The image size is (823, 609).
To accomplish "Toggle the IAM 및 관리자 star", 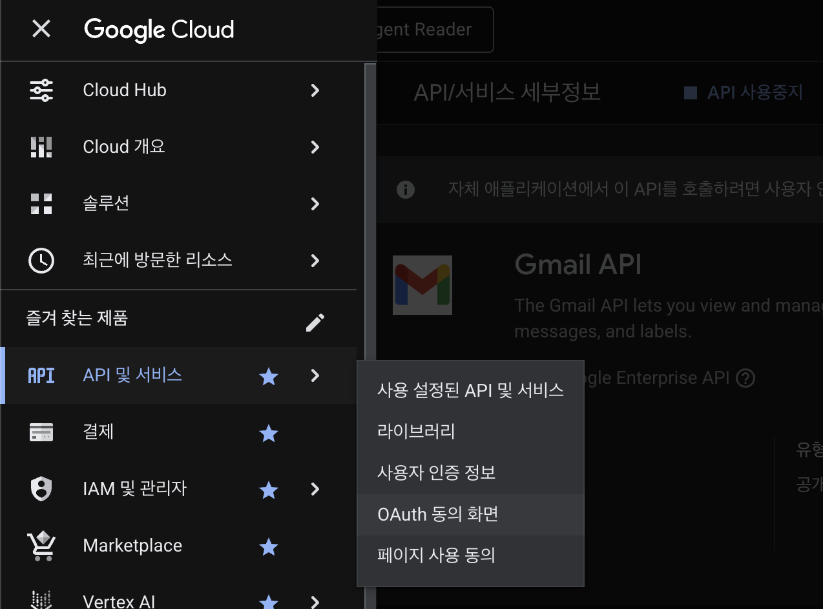I will (268, 490).
